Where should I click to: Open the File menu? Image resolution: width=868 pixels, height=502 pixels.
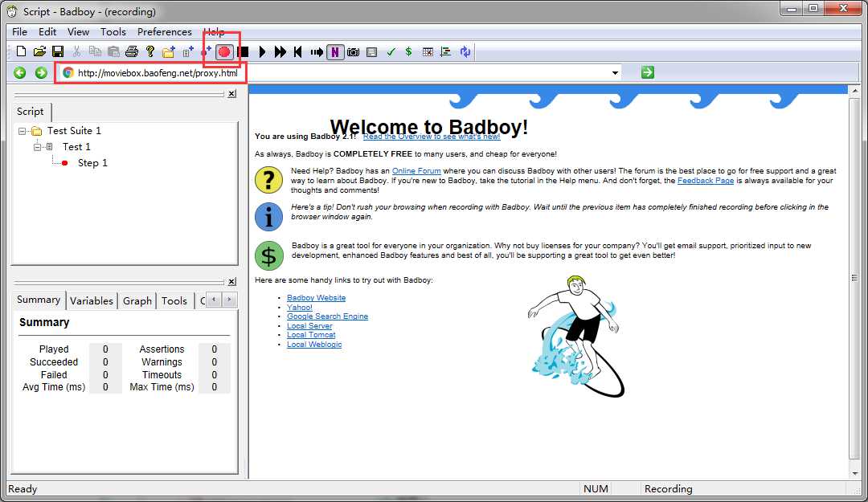(x=19, y=31)
